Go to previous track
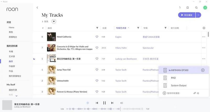The height and width of the screenshot is (112, 210). (x=97, y=103)
